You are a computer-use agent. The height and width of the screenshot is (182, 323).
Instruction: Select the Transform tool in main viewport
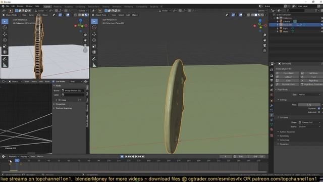[x=94, y=52]
